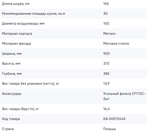Click the gross weight value 16,4
The width and height of the screenshot is (147, 134).
point(106,109)
